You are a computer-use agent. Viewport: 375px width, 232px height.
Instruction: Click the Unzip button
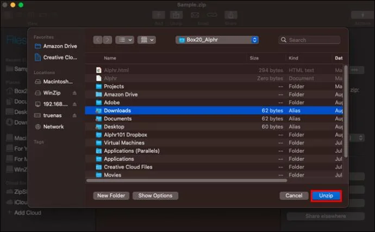[326, 196]
